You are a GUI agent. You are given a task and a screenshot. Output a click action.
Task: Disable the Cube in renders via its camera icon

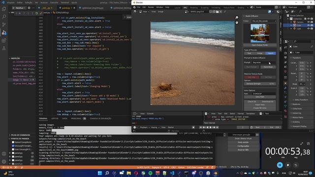point(312,26)
